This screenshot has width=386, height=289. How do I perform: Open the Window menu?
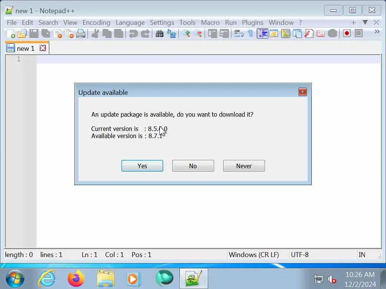click(x=281, y=23)
